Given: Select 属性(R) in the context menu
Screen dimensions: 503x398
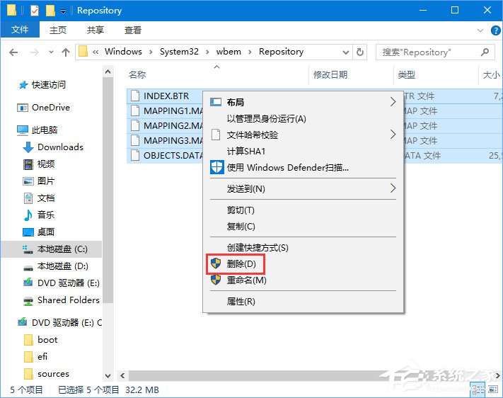Looking at the screenshot, I should coord(241,302).
